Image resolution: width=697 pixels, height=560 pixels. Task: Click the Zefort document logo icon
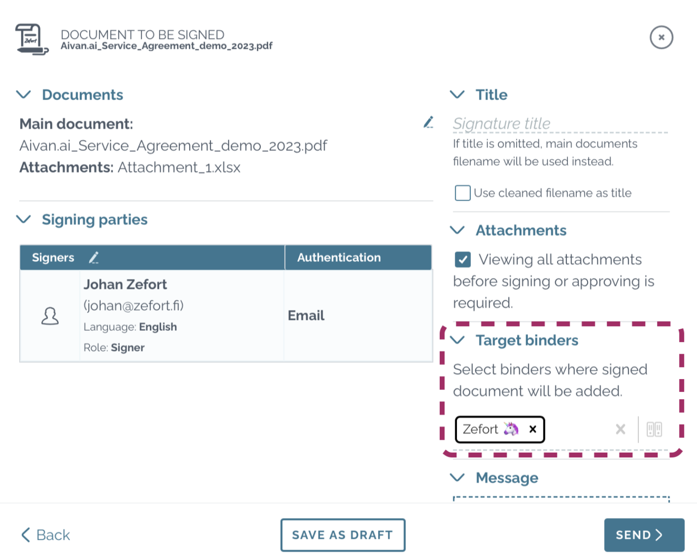point(32,39)
